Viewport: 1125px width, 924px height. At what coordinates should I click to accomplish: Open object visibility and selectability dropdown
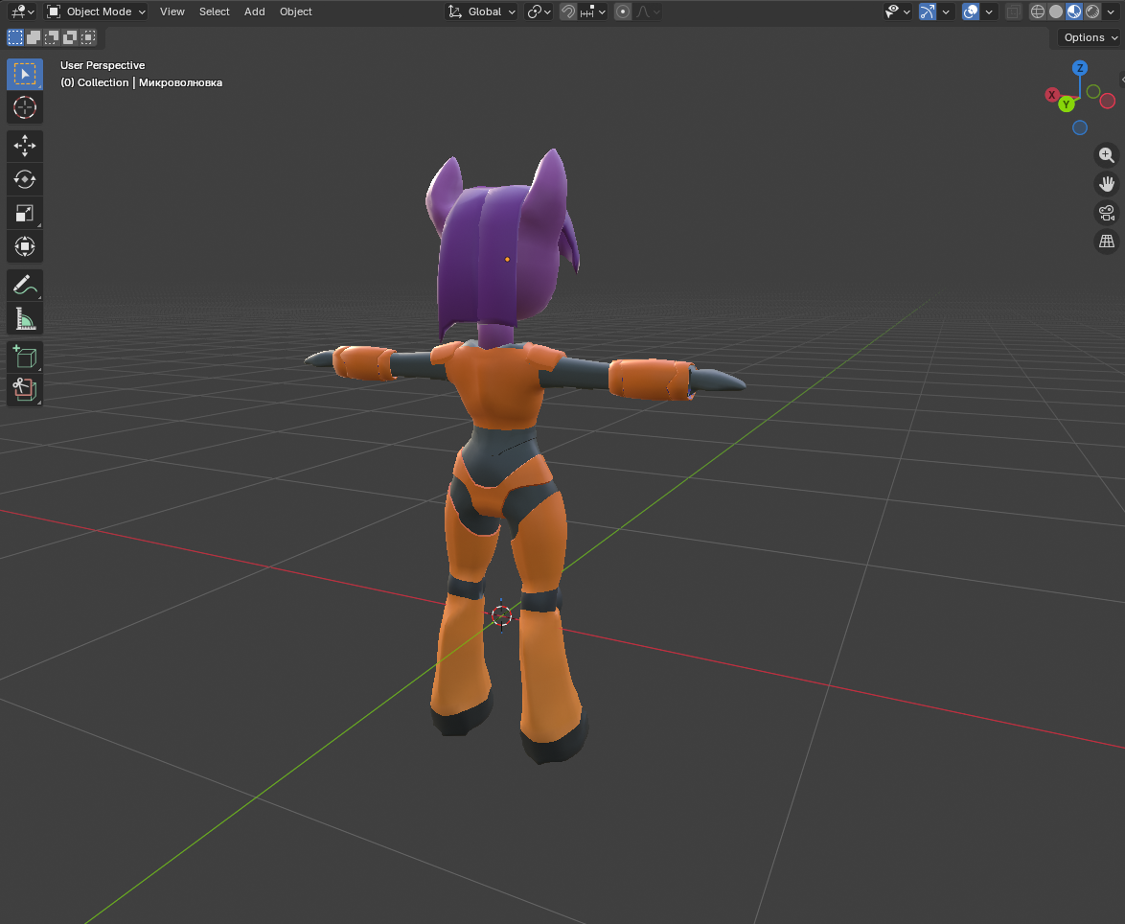(898, 12)
